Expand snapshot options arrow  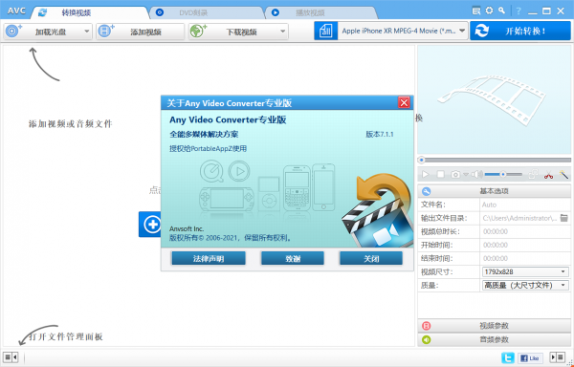pyautogui.click(x=466, y=174)
